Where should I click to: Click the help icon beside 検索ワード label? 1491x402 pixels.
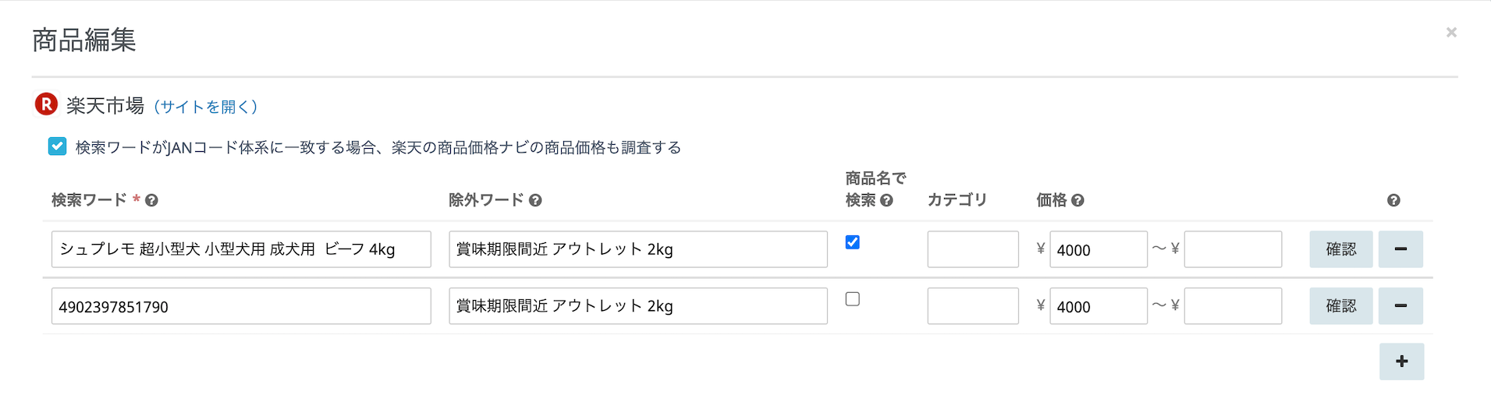point(152,201)
